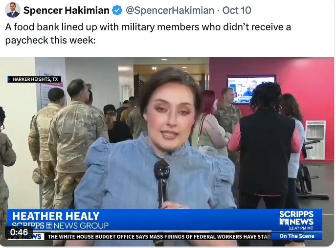Image resolution: width=336 pixels, height=248 pixels.
Task: Click the White House budget office ticker
Action: tap(159, 237)
